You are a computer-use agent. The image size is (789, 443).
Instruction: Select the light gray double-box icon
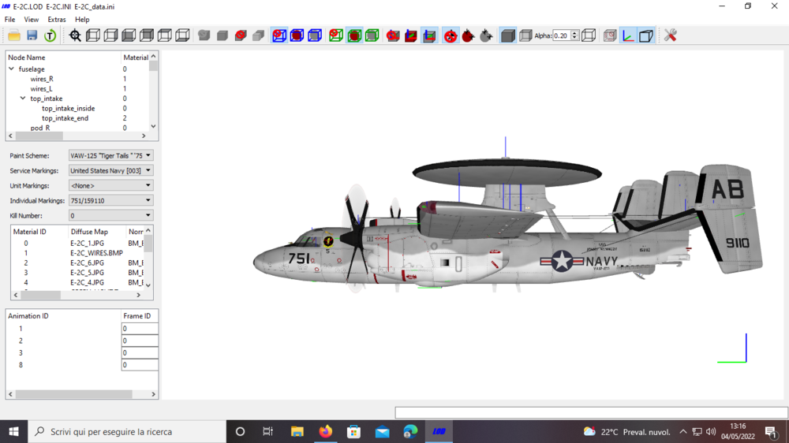point(258,35)
